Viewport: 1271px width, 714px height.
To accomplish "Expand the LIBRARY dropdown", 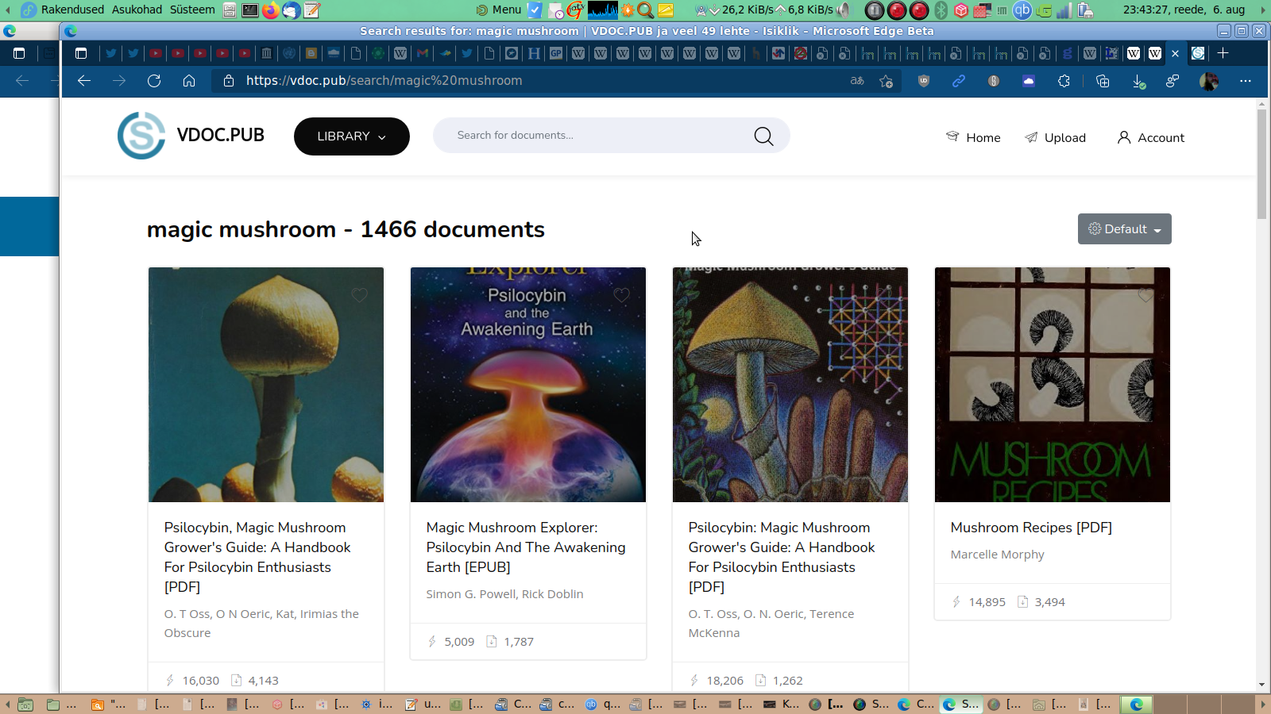I will (351, 136).
